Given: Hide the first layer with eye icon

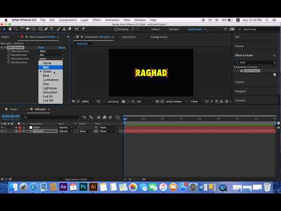Looking at the screenshot, I should coord(2,128).
